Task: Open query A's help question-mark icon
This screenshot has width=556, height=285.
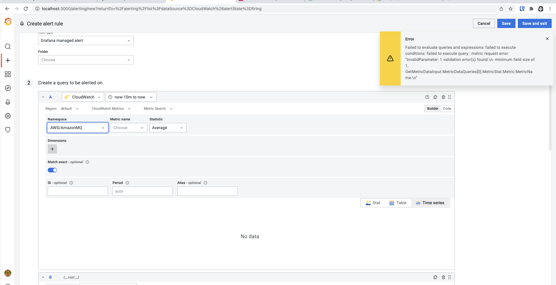Action: (427, 97)
